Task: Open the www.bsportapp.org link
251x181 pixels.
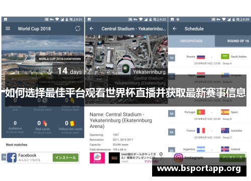Action: coord(199,168)
